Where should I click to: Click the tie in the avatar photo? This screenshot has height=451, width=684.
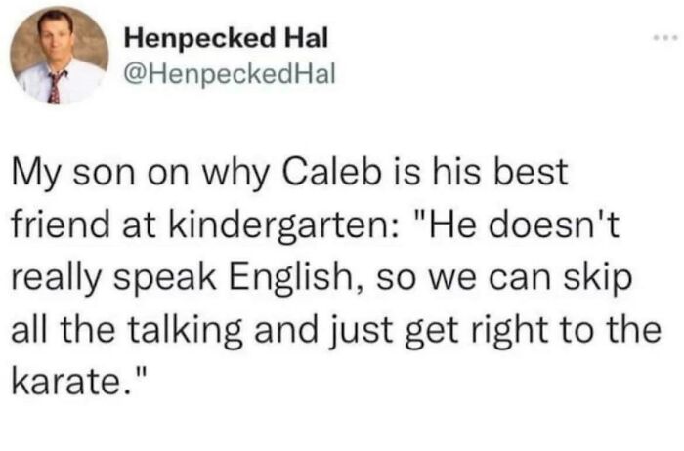point(55,88)
